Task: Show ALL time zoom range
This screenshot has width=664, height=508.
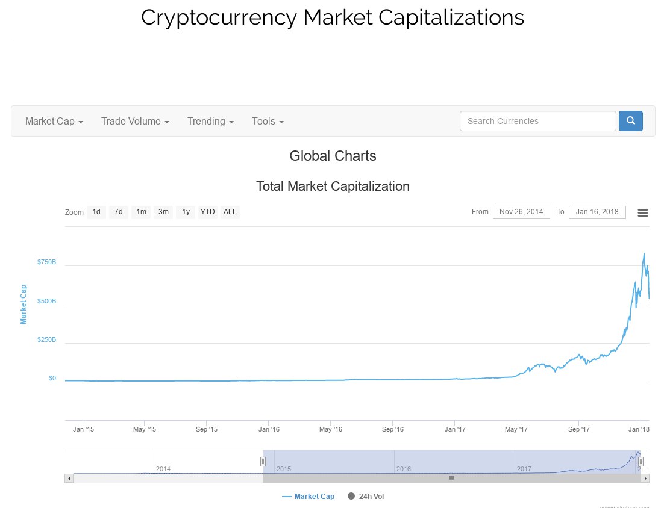Action: pos(230,212)
